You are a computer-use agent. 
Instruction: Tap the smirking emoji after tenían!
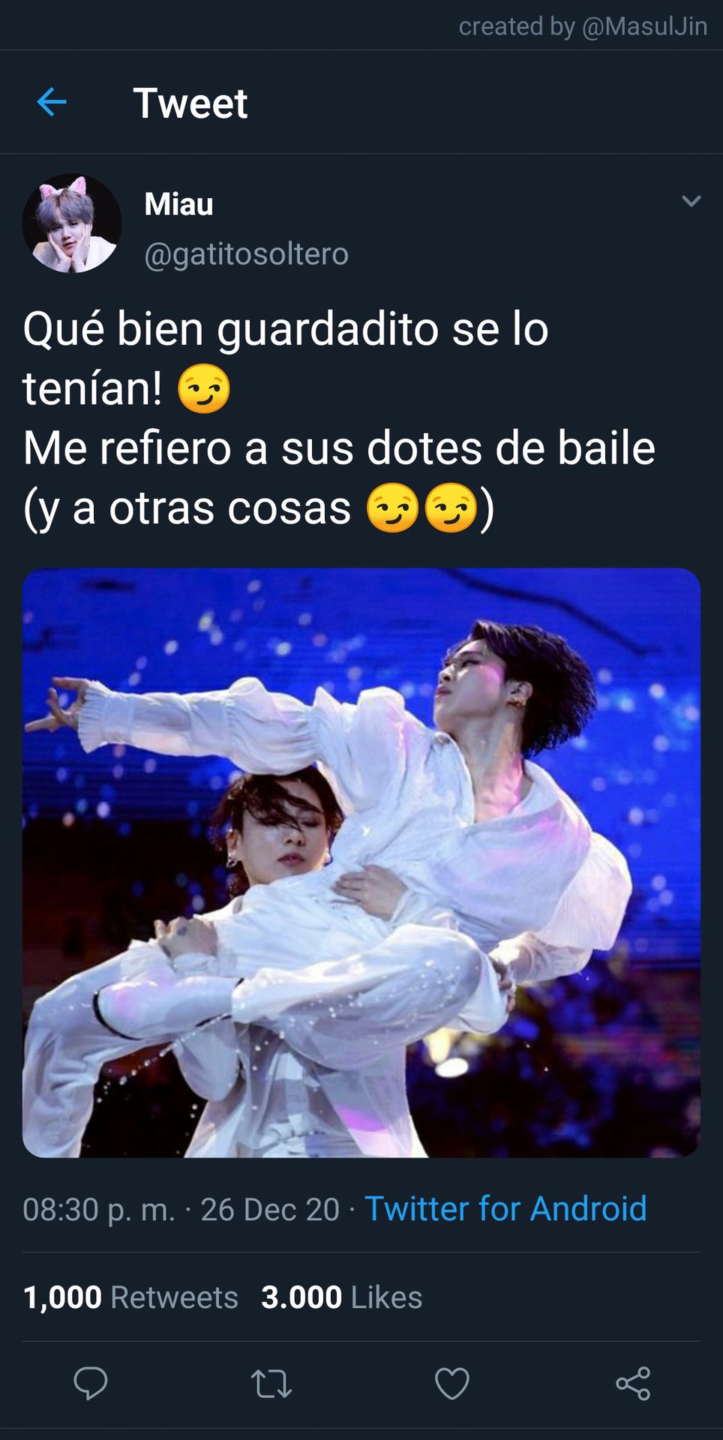pos(204,389)
